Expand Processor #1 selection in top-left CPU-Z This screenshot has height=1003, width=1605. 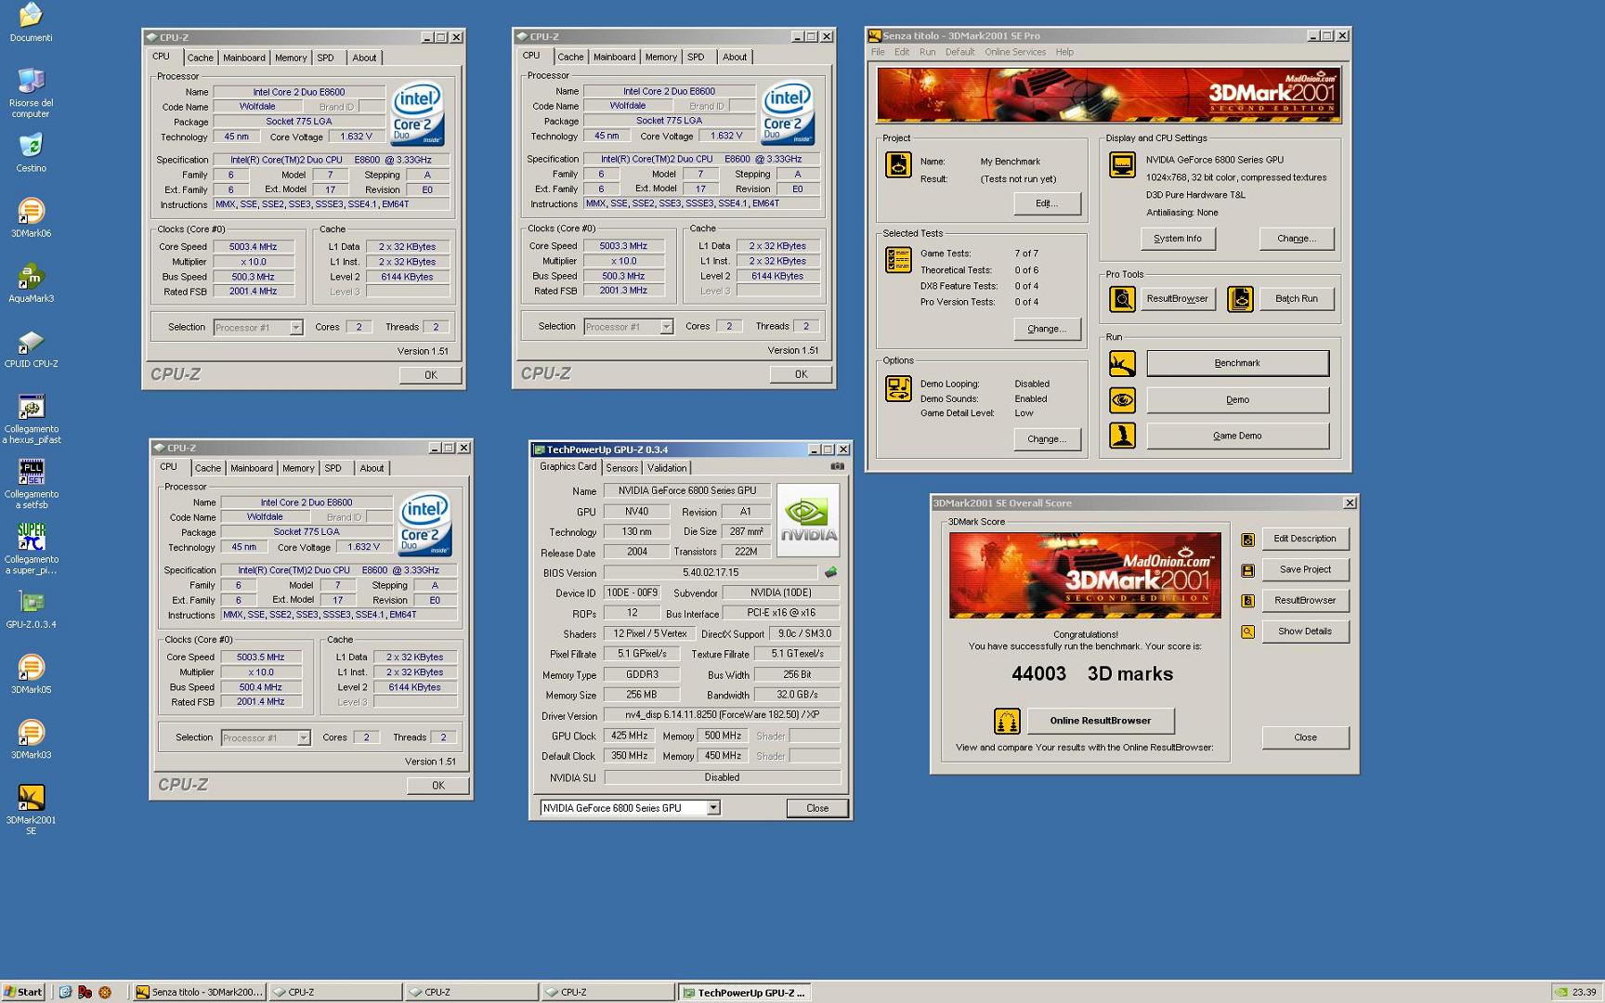(295, 328)
